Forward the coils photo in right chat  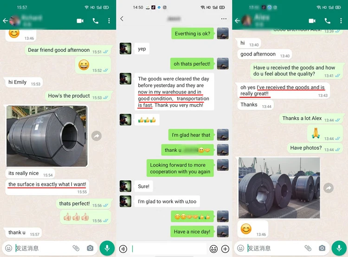[x=329, y=188]
